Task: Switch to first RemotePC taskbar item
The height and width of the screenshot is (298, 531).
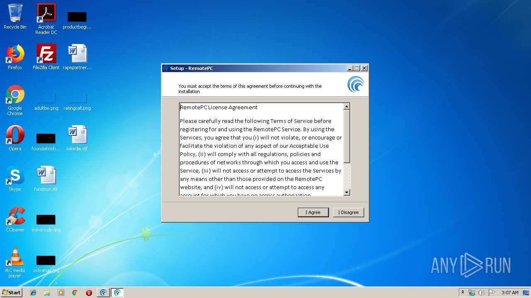Action: [103, 293]
